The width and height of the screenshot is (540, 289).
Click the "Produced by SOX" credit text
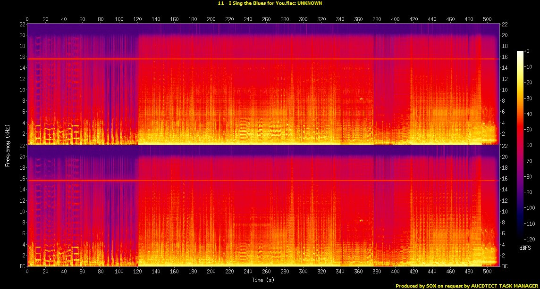coord(415,286)
